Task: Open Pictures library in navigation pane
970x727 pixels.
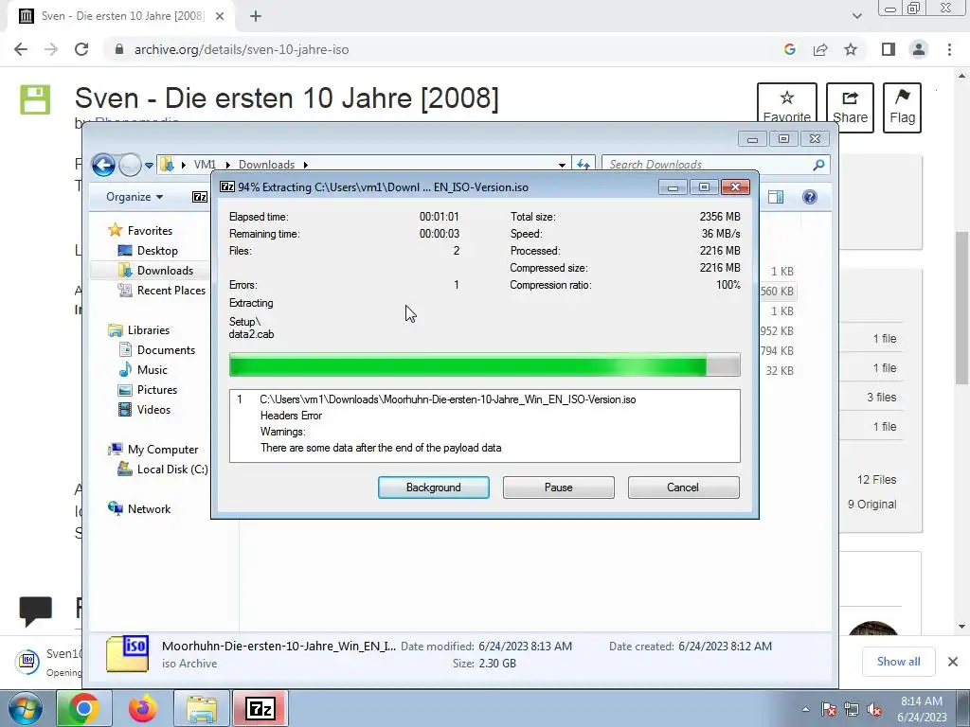Action: (x=156, y=389)
